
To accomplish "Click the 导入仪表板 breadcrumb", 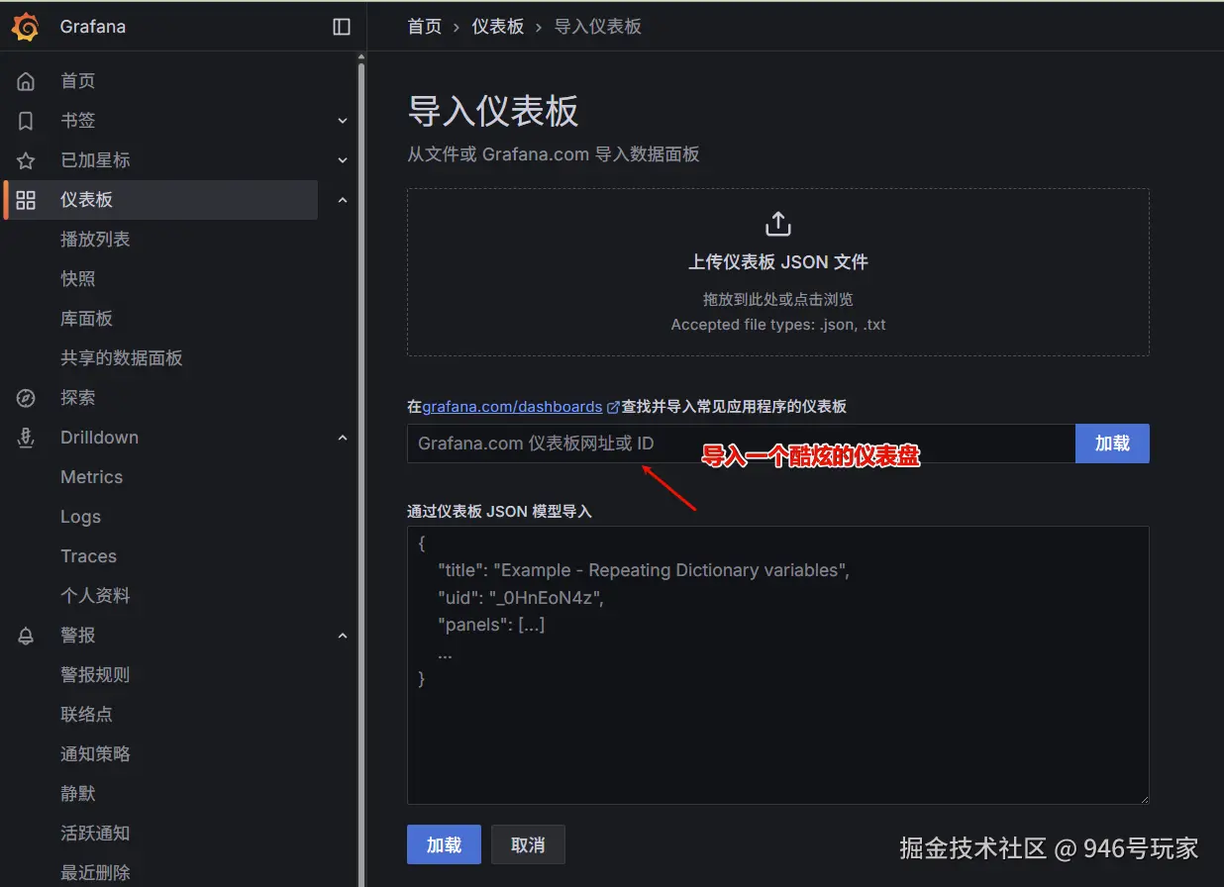I will coord(597,27).
